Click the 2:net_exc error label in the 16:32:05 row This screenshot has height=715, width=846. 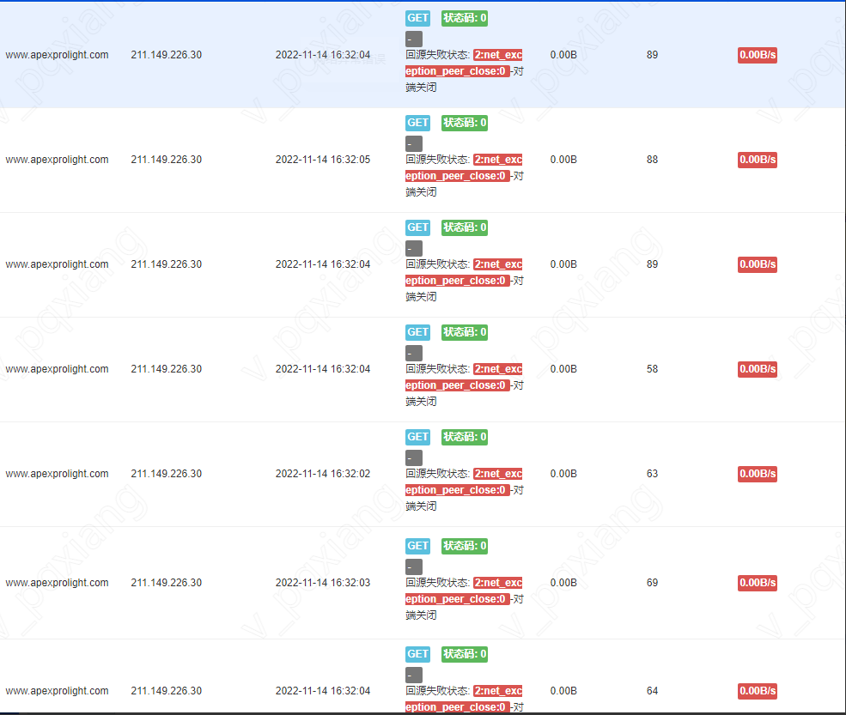click(497, 160)
